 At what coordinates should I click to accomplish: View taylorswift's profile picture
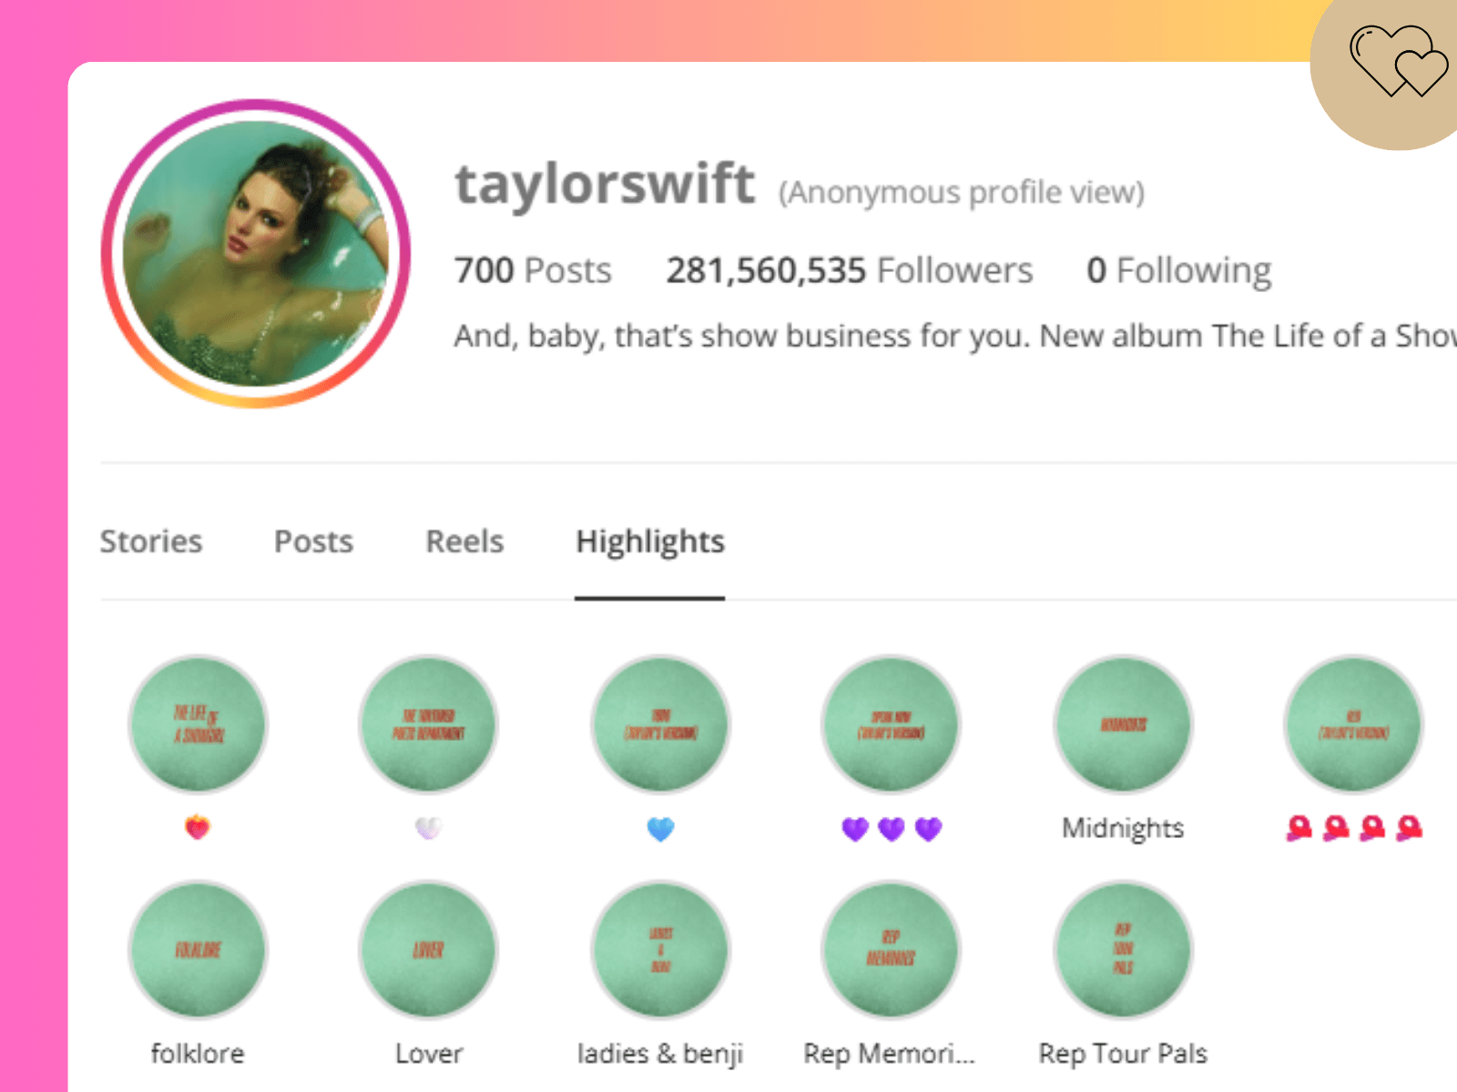[256, 253]
